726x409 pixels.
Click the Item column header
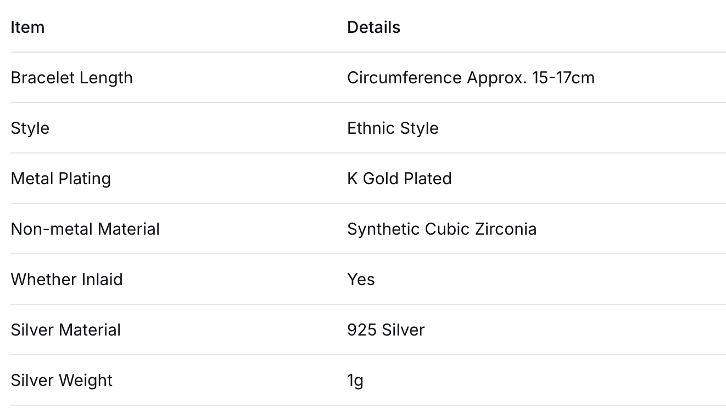click(27, 27)
